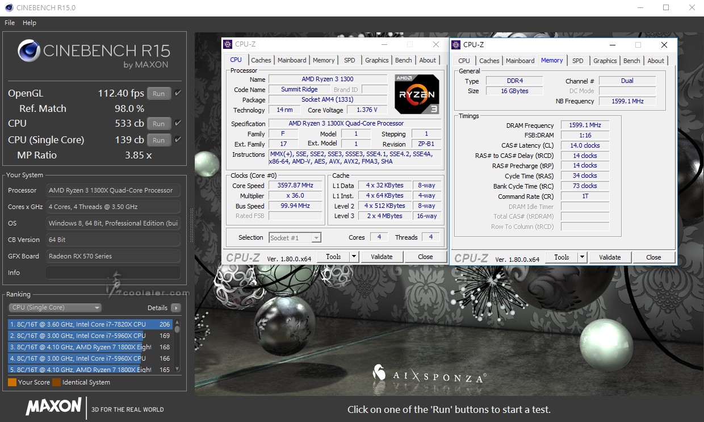This screenshot has width=704, height=422.
Task: Open the File menu
Action: tap(10, 23)
